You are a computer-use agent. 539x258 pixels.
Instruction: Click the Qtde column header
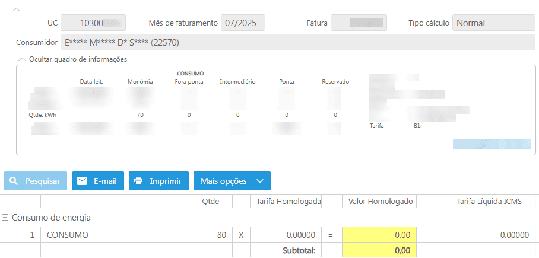coord(211,202)
